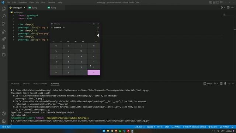Image resolution: width=236 pixels, height=133 pixels.
Task: Open the Terminal menu
Action: [x=51, y=3]
